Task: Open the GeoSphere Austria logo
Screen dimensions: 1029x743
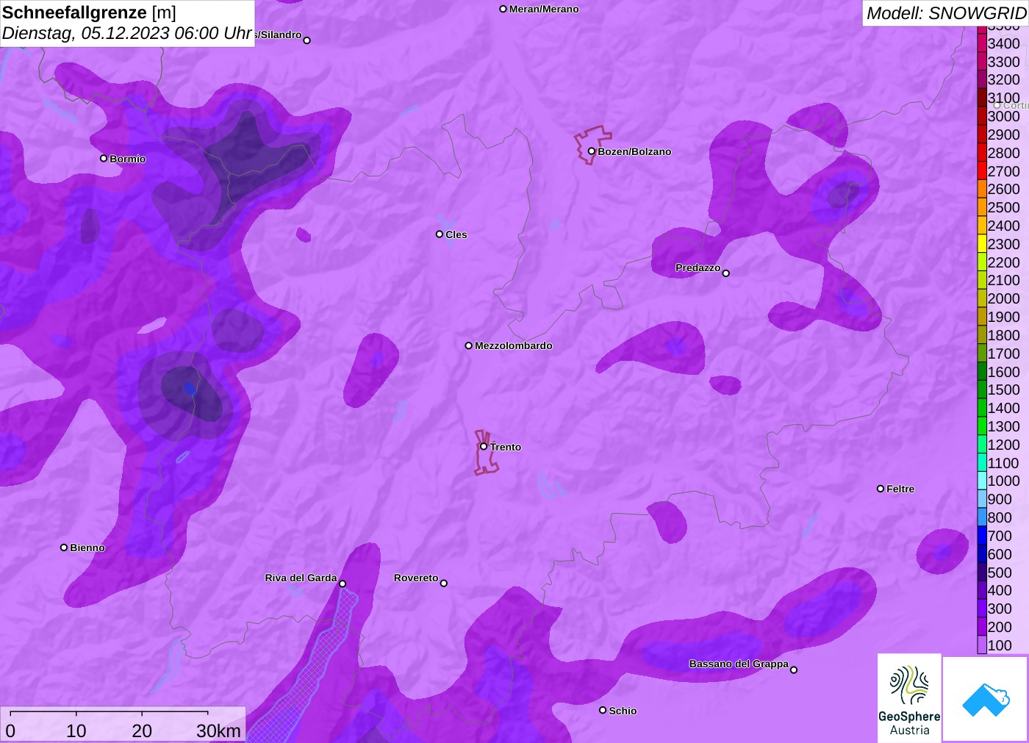Action: click(909, 697)
